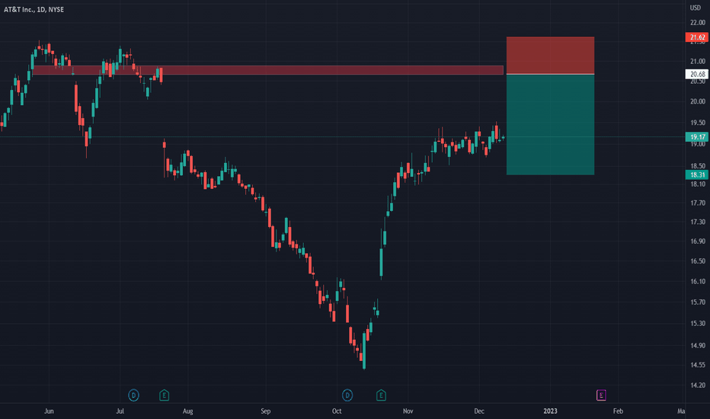Viewport: 710px width, 419px height.
Task: Click the Dec label on time axis
Action: coord(479,411)
